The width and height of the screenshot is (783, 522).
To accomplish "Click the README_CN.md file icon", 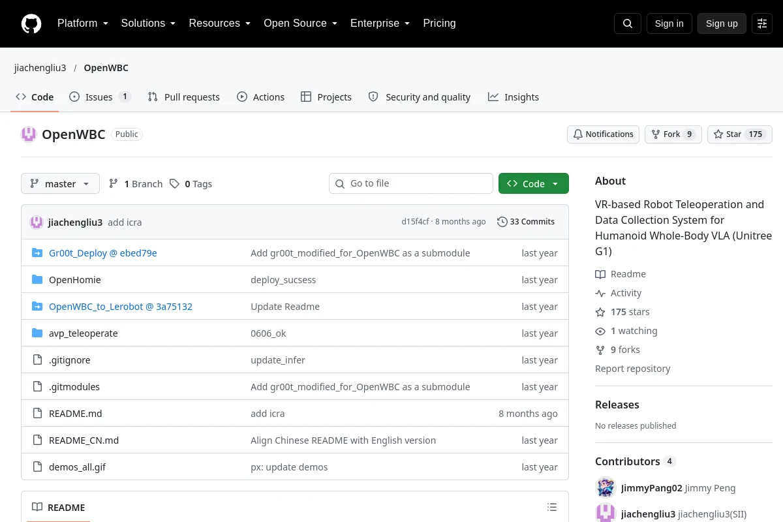I will (x=37, y=440).
